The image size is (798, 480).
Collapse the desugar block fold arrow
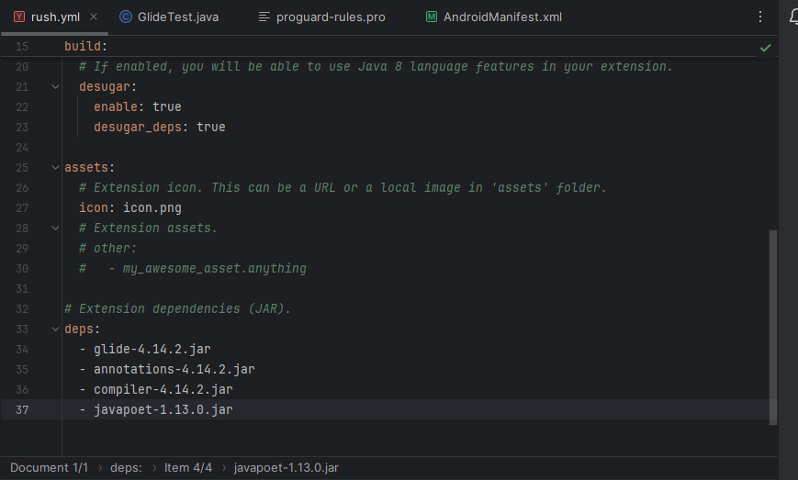pos(55,87)
